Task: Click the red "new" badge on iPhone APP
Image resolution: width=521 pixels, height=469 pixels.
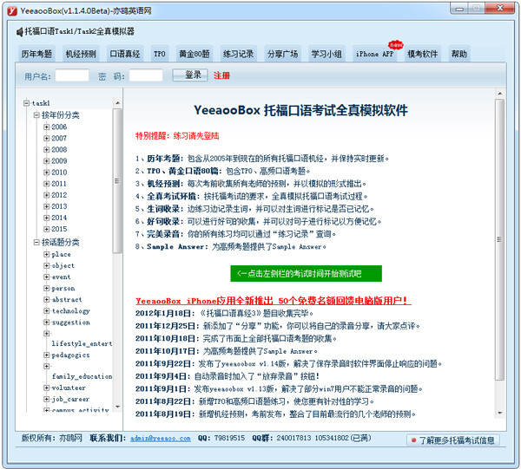Action: click(x=396, y=44)
